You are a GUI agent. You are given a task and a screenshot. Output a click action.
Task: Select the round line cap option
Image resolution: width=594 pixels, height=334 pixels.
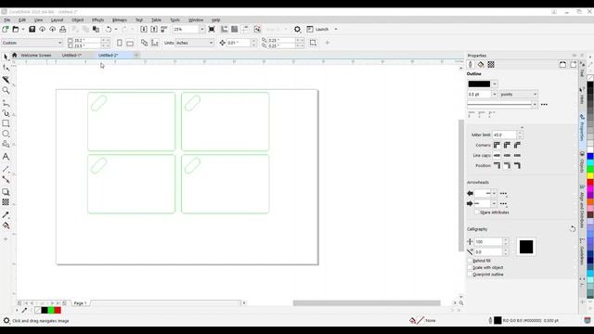pyautogui.click(x=508, y=155)
